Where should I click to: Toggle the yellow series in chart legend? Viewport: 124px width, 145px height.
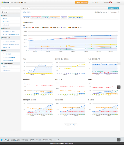pos(75,28)
